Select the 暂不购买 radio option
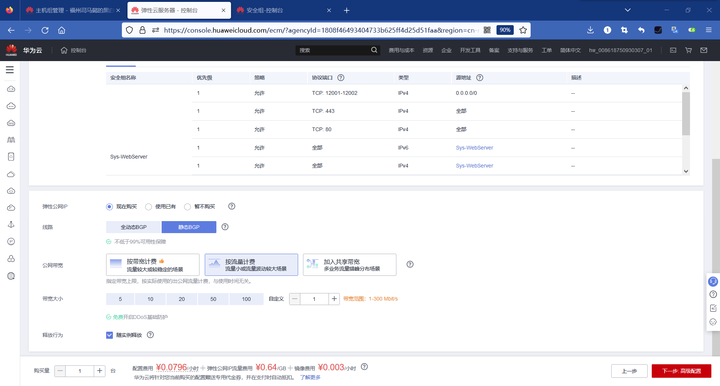The width and height of the screenshot is (720, 386). point(187,207)
